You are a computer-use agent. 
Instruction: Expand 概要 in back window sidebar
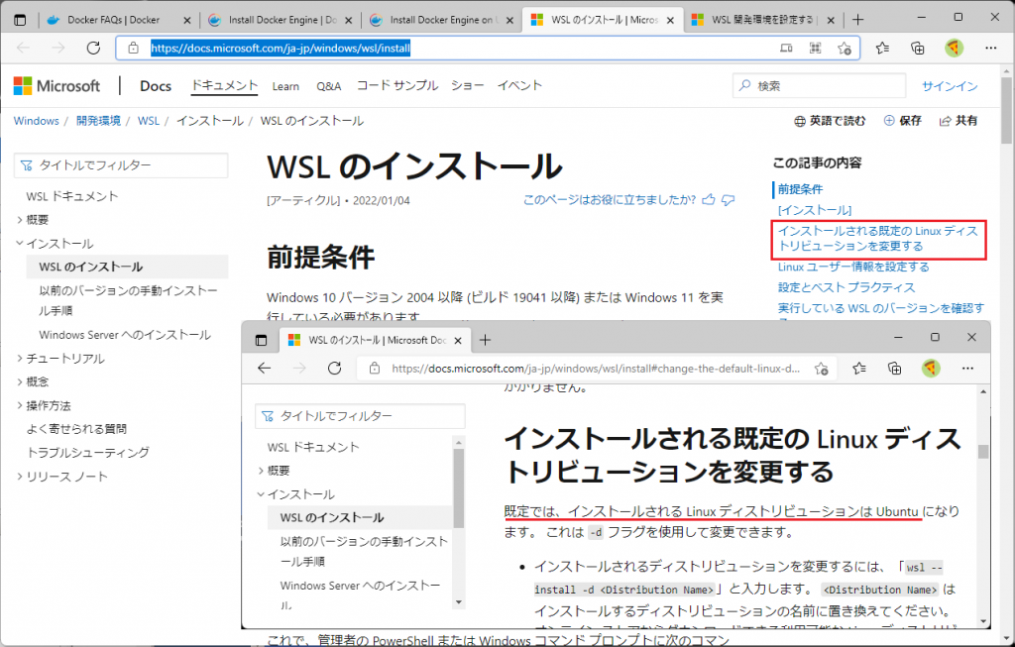(x=20, y=220)
